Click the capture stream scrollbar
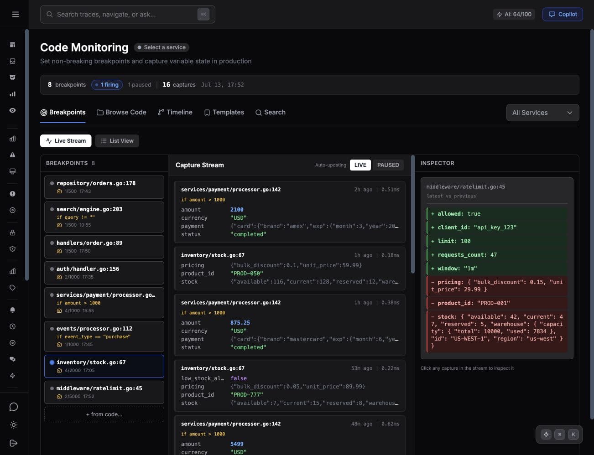 412,214
